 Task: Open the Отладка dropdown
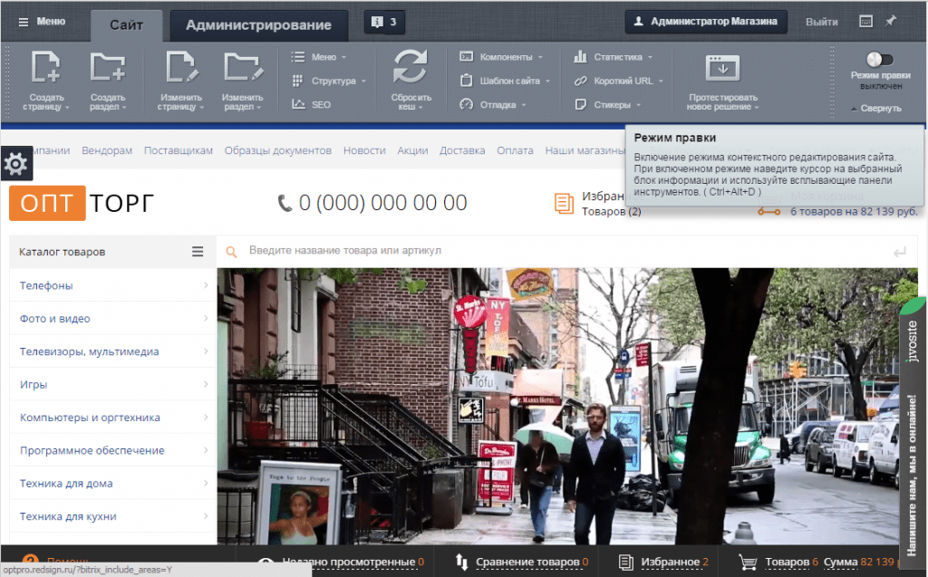[493, 105]
